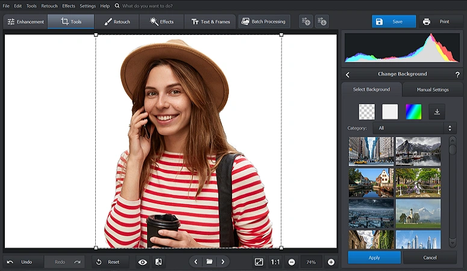The height and width of the screenshot is (271, 467).
Task: Select the blue skyscrapers background thumbnail
Action: [x=418, y=240]
